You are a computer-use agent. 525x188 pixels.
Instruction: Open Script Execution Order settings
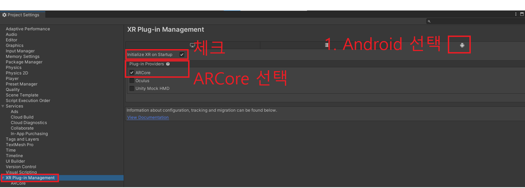28,101
